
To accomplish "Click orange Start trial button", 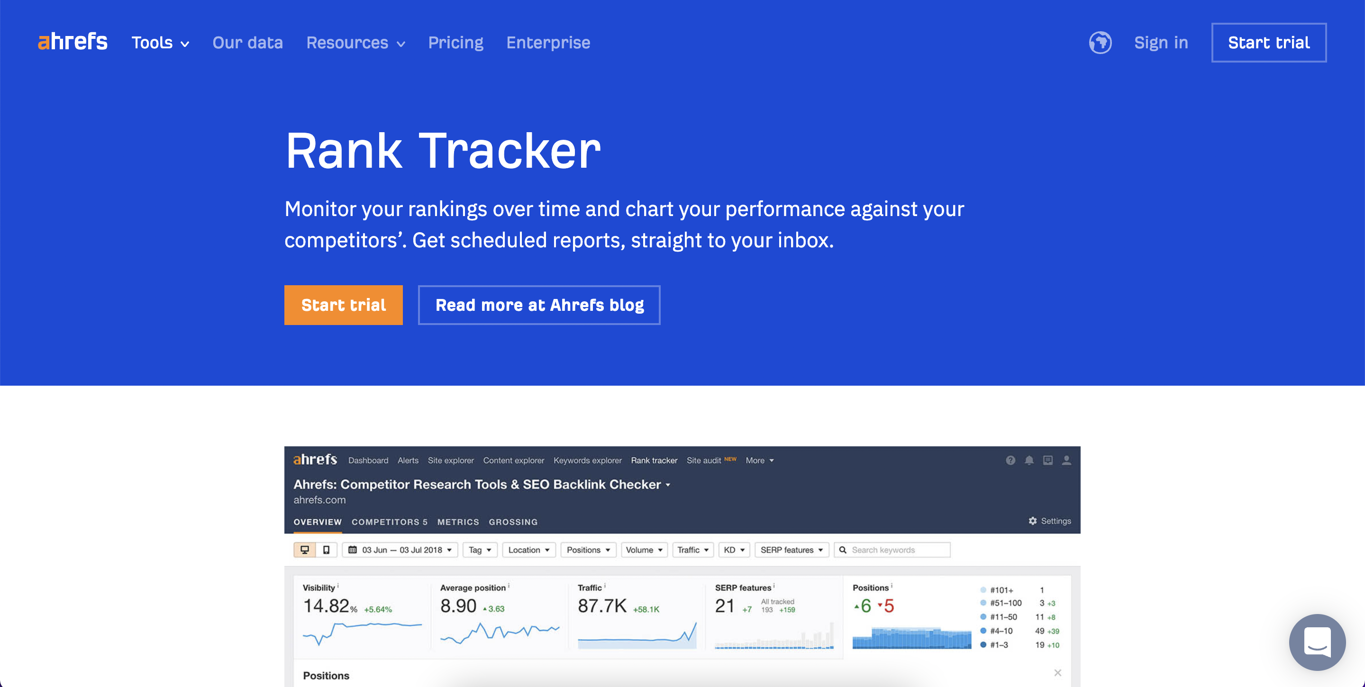I will pyautogui.click(x=343, y=305).
